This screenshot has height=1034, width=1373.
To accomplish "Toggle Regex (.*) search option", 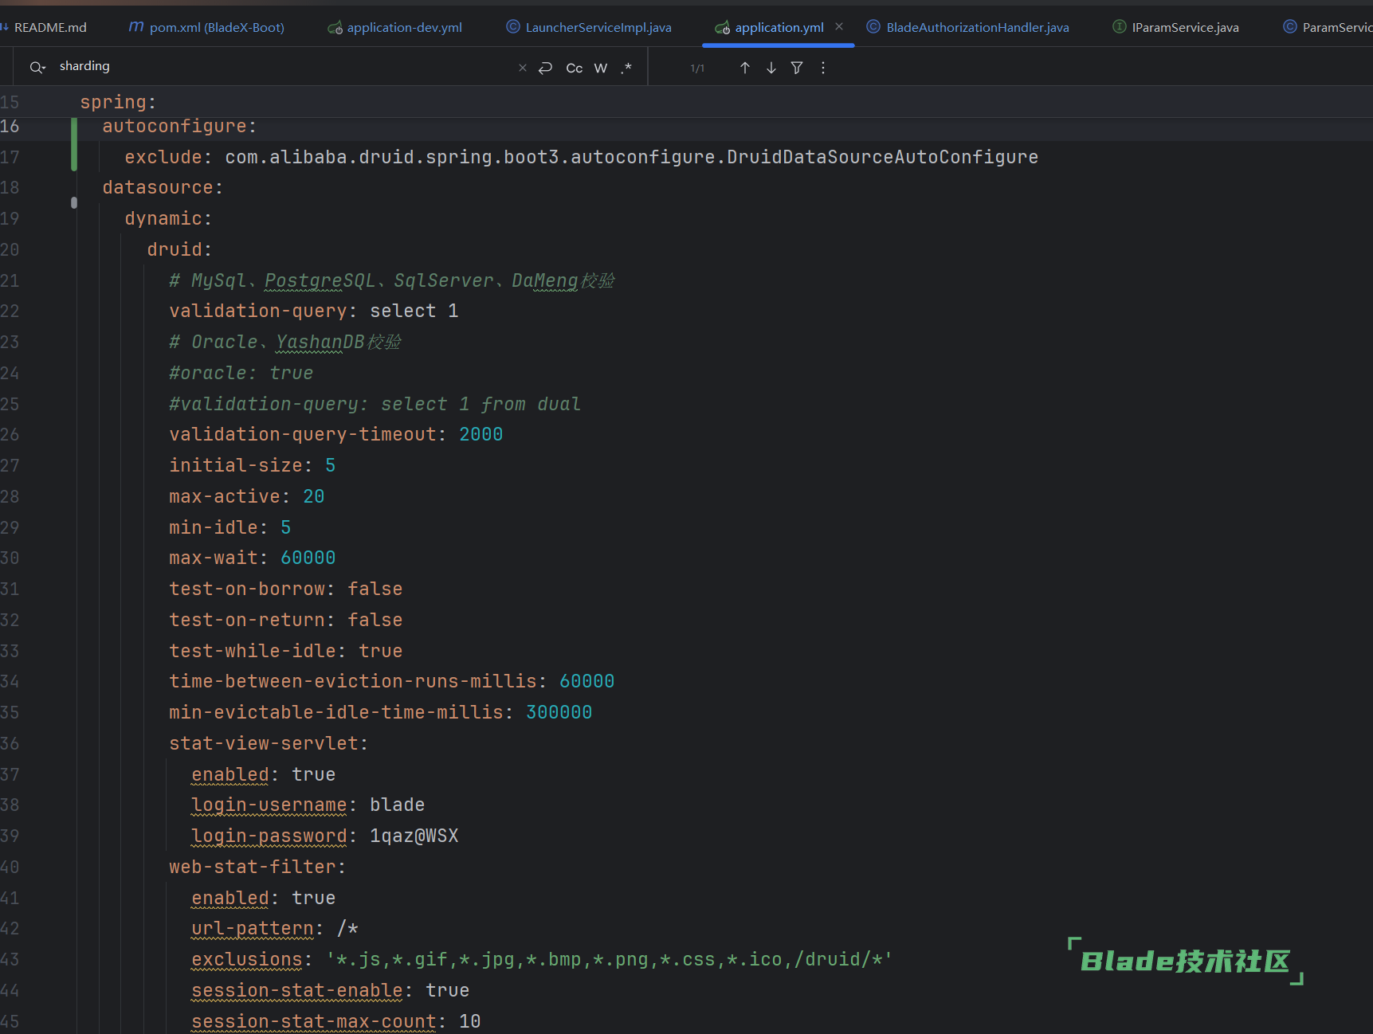I will pyautogui.click(x=626, y=68).
